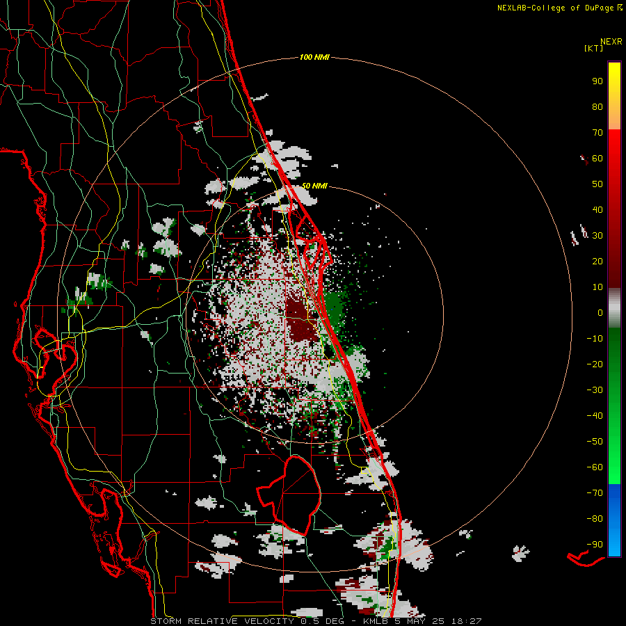The height and width of the screenshot is (626, 626).
Task: Click the -60 value on velocity scale
Action: [595, 467]
